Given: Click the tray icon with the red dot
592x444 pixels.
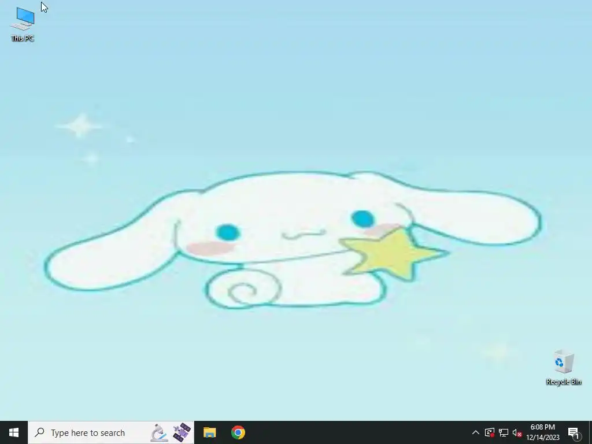Looking at the screenshot, I should 490,432.
